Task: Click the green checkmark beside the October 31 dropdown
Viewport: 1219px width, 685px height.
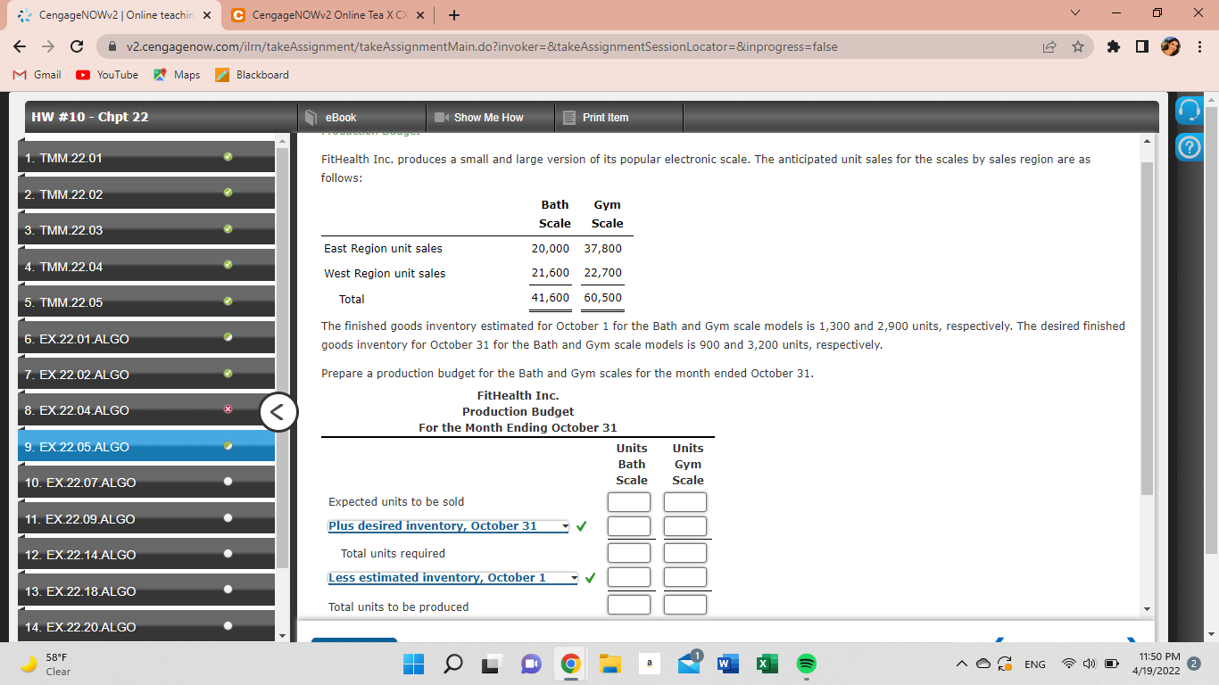Action: (580, 526)
